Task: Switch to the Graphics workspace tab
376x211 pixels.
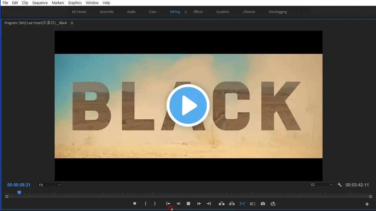Action: click(223, 12)
